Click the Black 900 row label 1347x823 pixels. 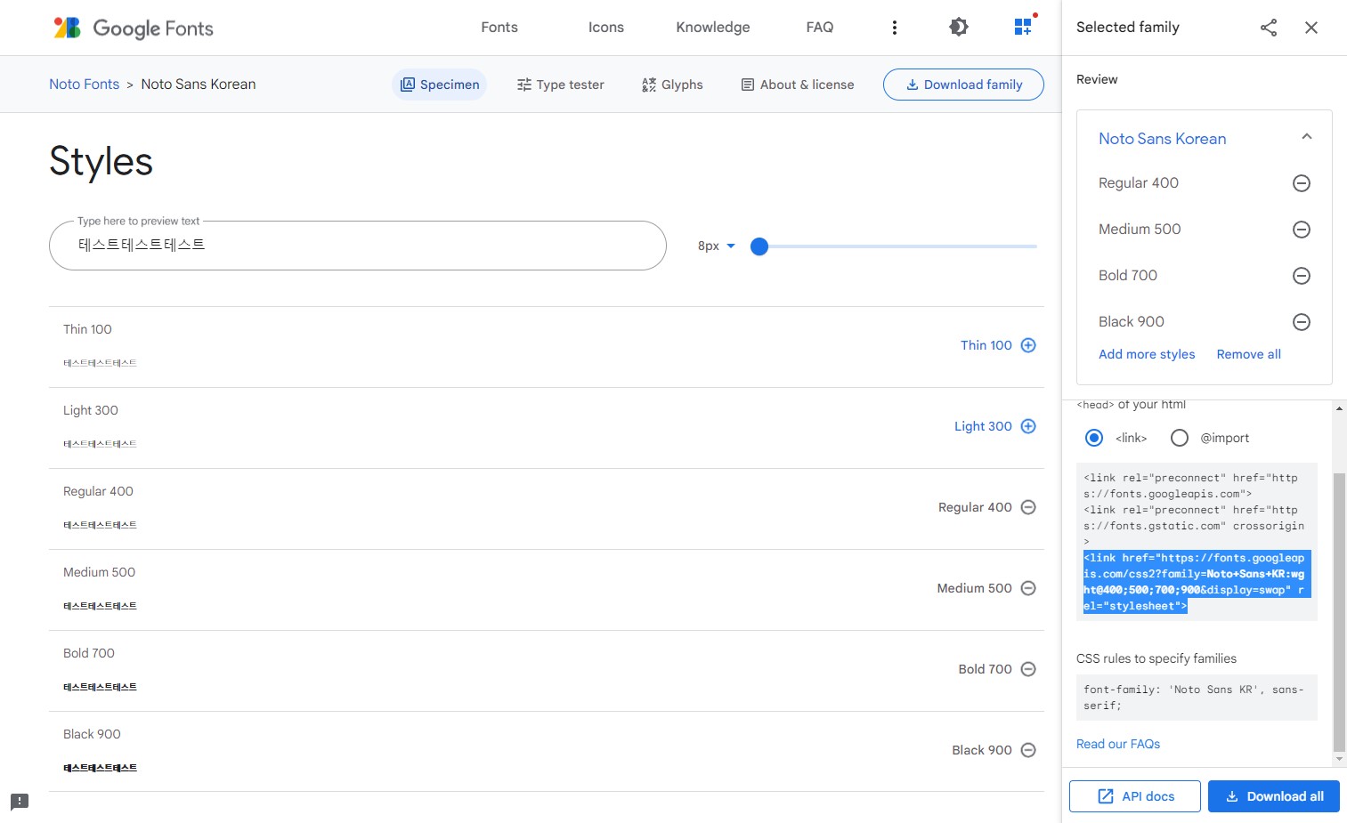pos(92,734)
